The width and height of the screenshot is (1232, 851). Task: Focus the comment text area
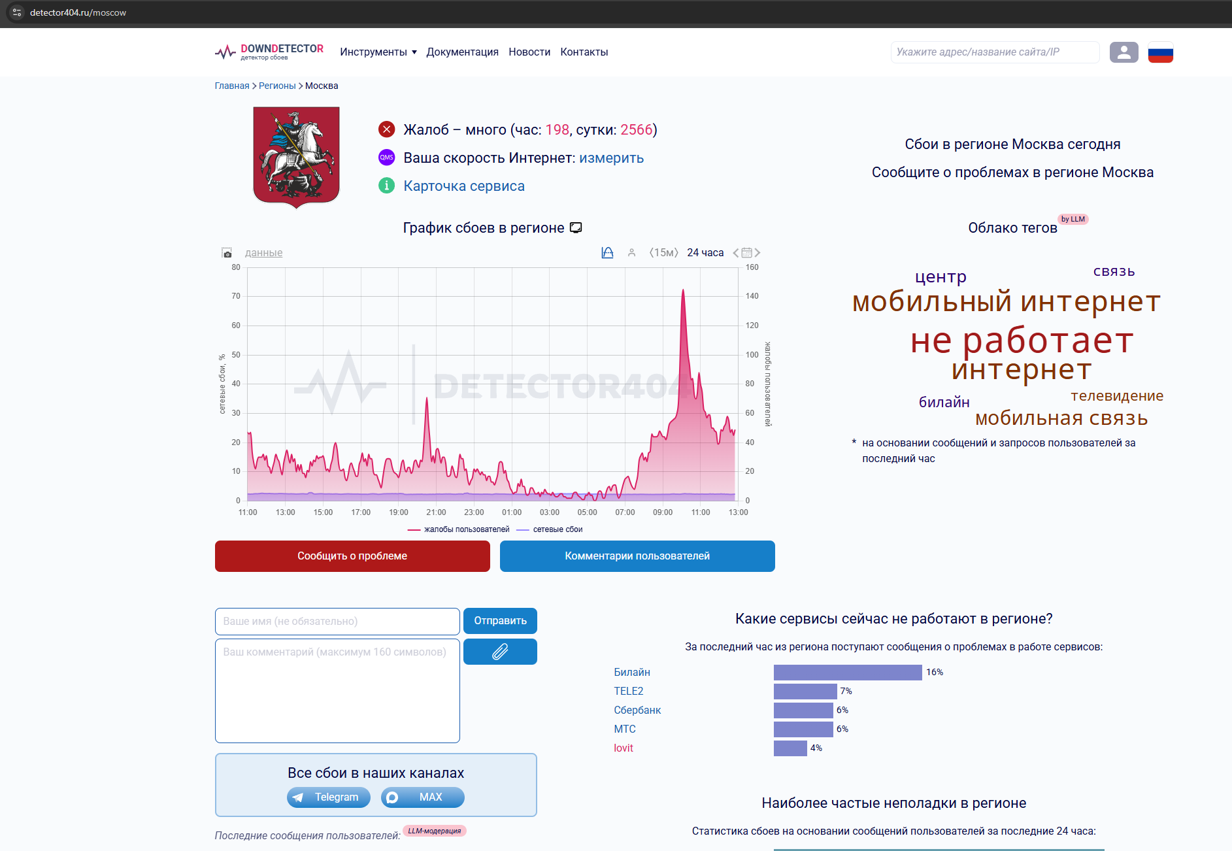click(x=337, y=691)
